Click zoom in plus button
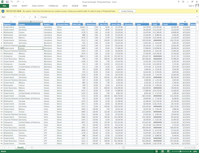Screen dimensions: 199x153 191,151
